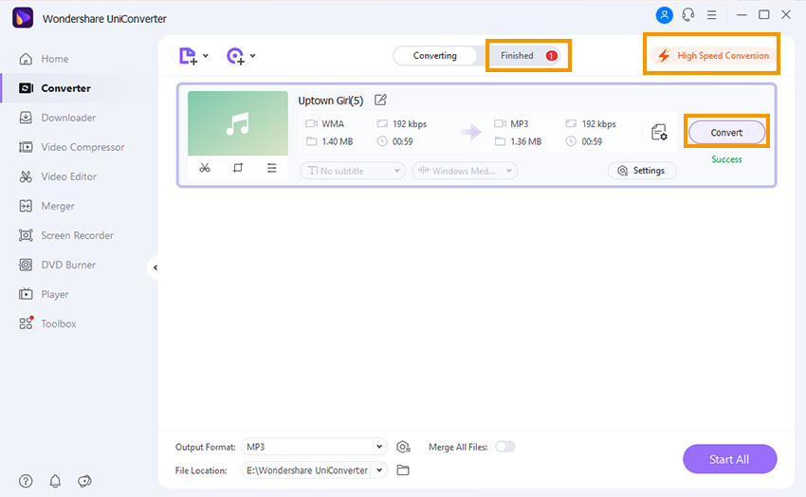Toggle Merge All Files switch
The height and width of the screenshot is (497, 806).
pyautogui.click(x=505, y=447)
